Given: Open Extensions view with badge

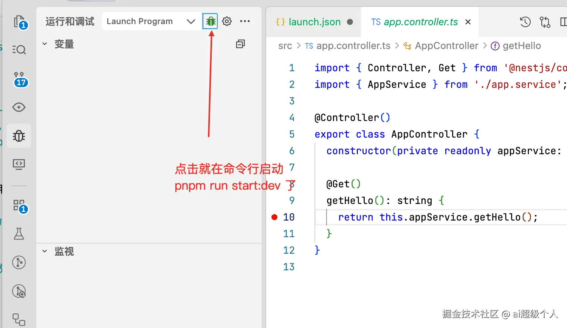Looking at the screenshot, I should point(19,205).
